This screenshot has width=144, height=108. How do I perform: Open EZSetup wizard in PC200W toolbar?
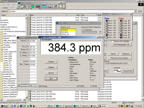tap(20, 6)
